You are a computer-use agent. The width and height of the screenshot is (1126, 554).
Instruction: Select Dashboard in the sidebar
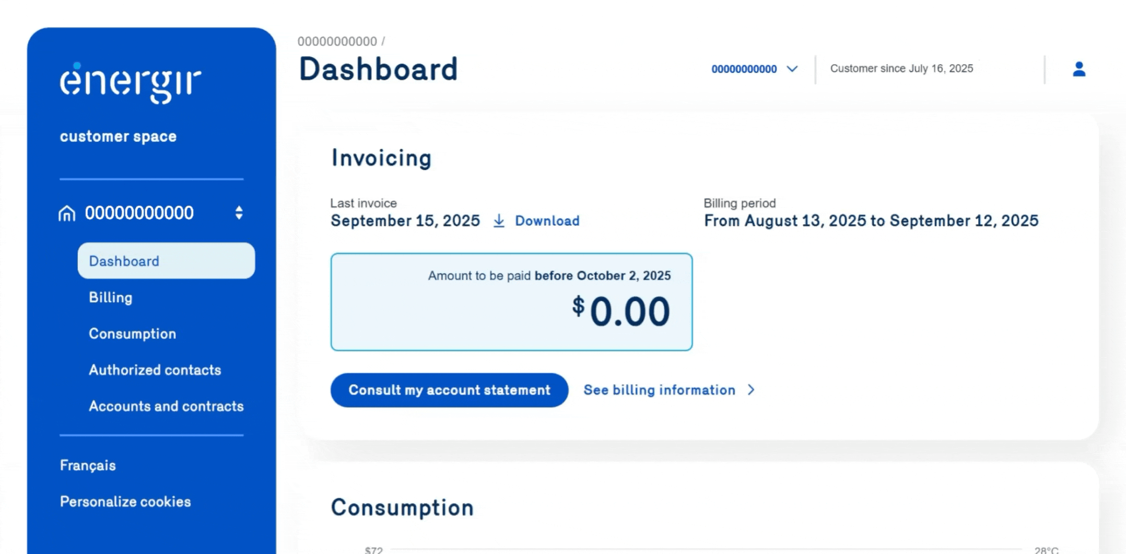(x=166, y=261)
